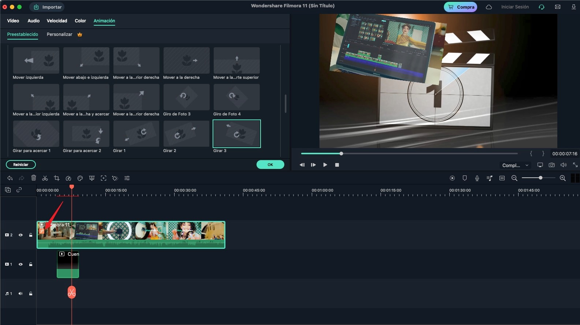
Task: Click the green screen icon in toolbar
Action: point(92,178)
